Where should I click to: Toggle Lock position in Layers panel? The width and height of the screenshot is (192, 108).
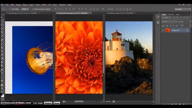(x=173, y=26)
